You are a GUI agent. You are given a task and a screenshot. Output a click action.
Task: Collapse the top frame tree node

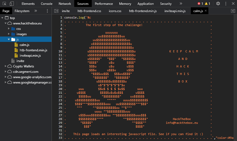(2, 18)
